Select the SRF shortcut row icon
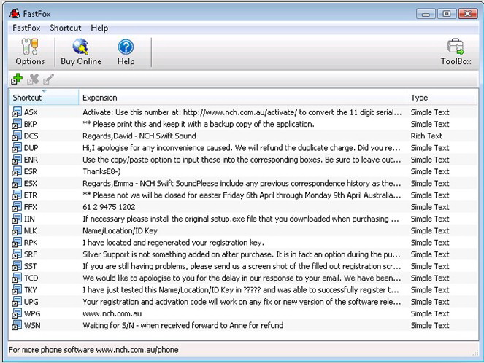 pyautogui.click(x=17, y=254)
